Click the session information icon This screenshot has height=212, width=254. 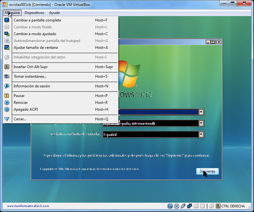click(x=7, y=86)
